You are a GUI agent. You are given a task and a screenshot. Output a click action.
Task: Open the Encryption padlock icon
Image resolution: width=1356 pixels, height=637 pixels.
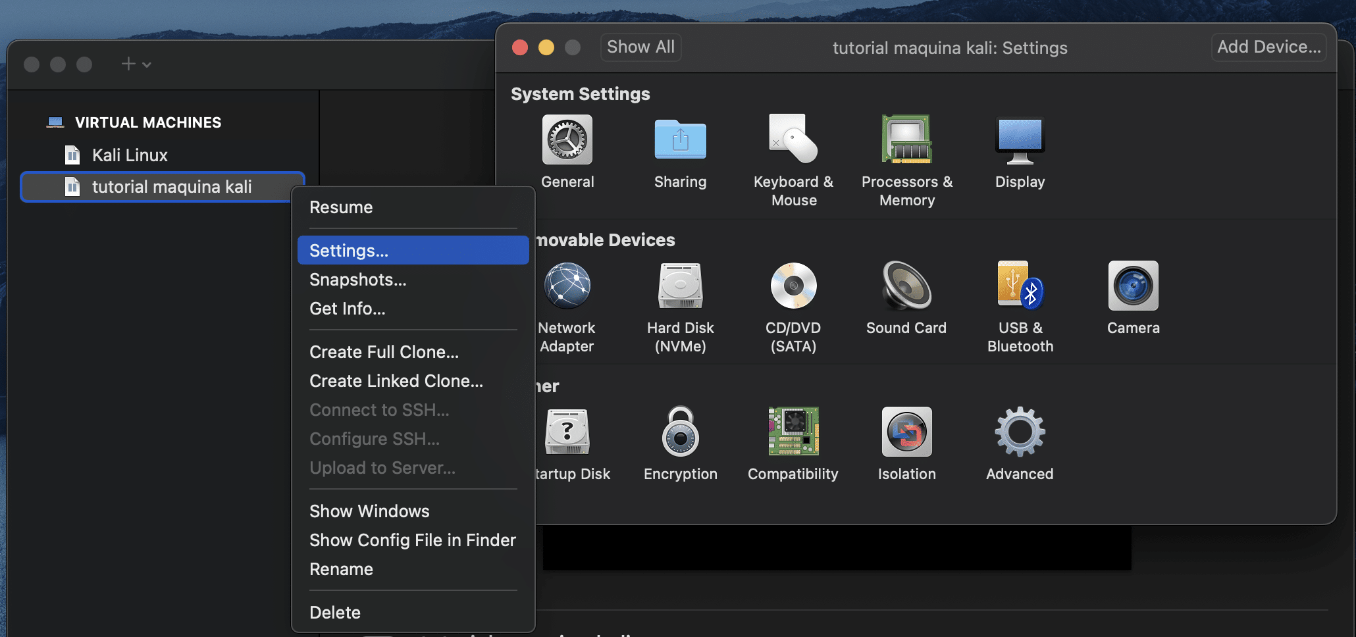click(680, 432)
